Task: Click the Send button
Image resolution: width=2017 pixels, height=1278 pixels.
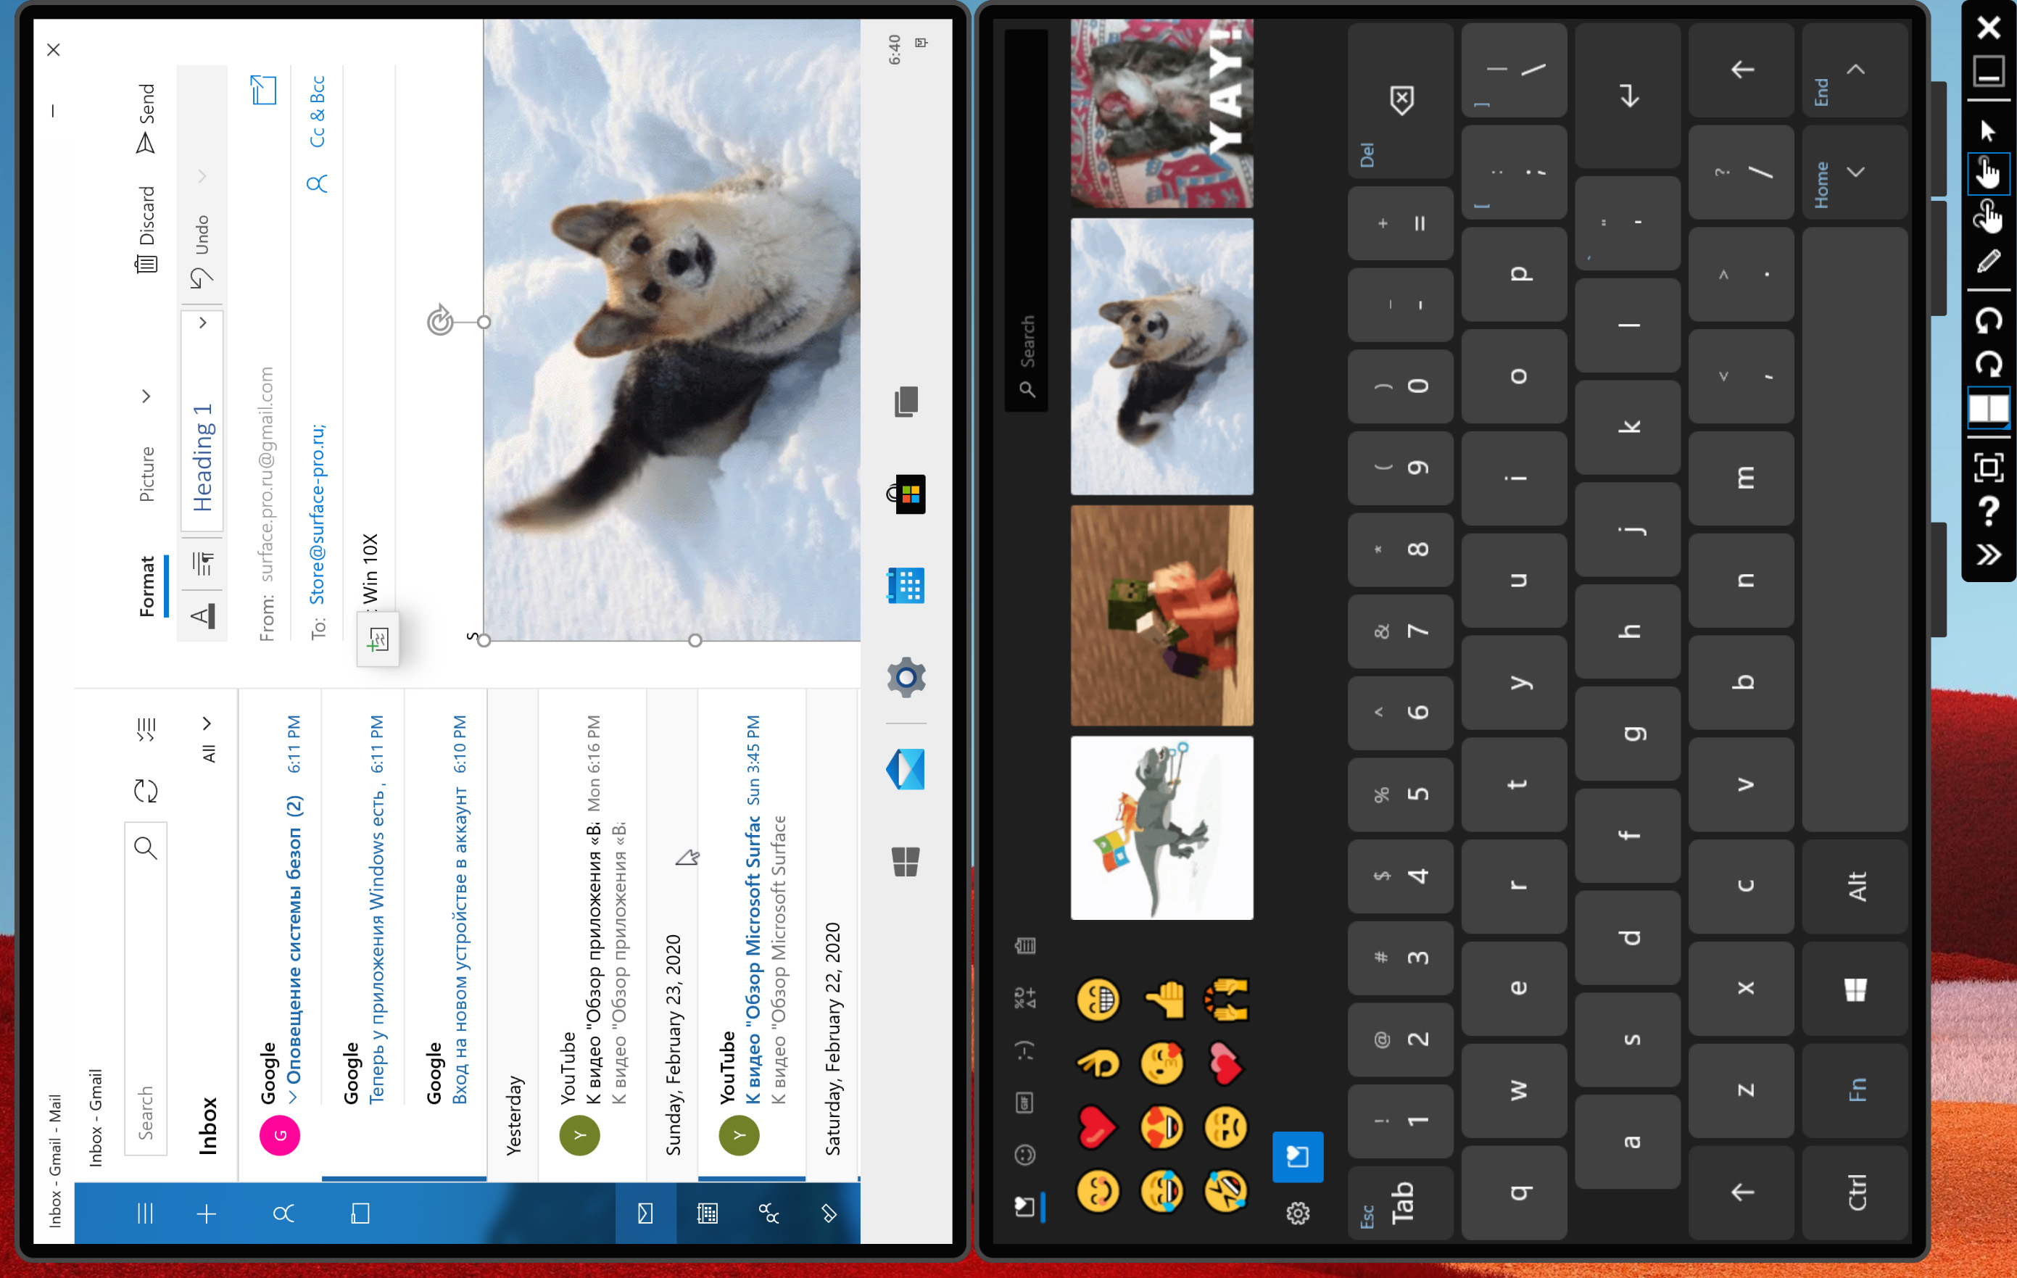Action: [x=146, y=118]
